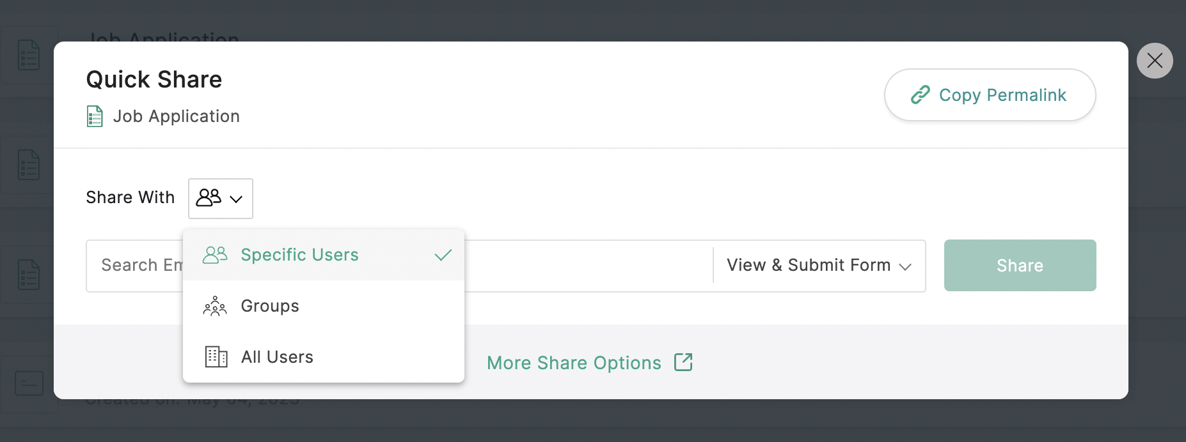The width and height of the screenshot is (1186, 442).
Task: Click the Copy Permalink button
Action: click(990, 95)
